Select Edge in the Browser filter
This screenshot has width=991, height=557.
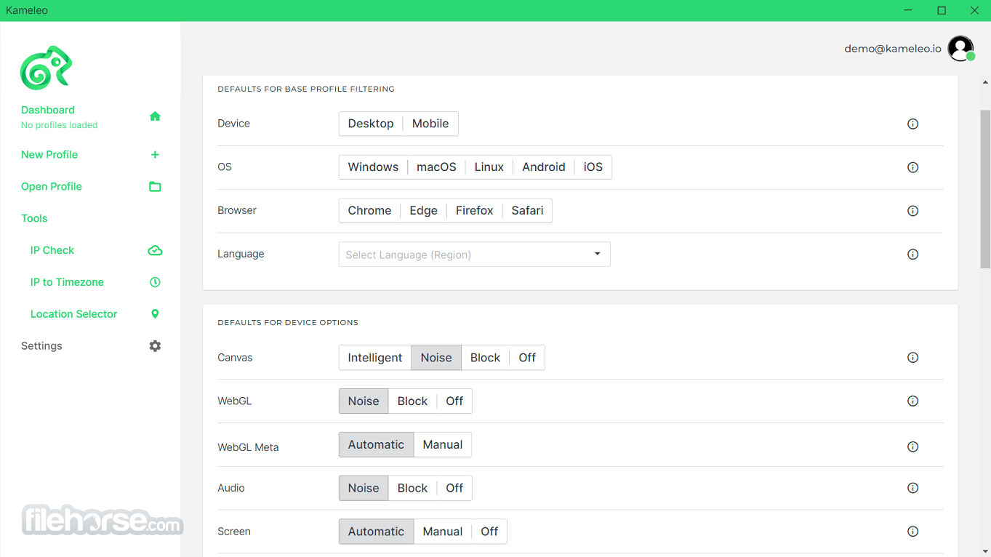point(423,211)
